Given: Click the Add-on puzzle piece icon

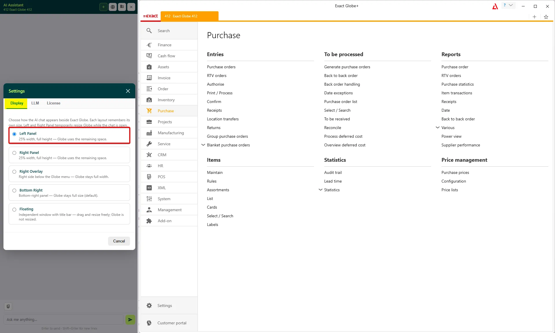Looking at the screenshot, I should (x=149, y=221).
